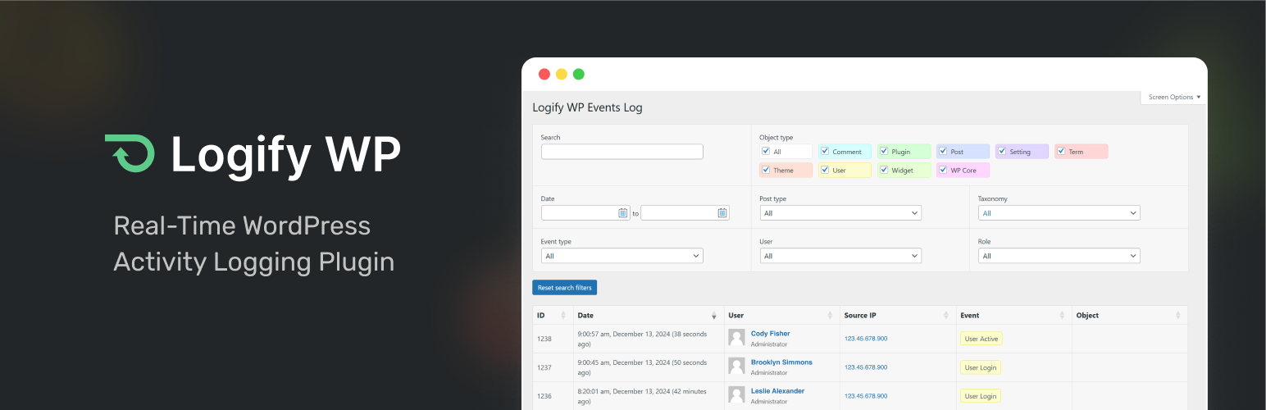Click the red window close dot
Screen dimensions: 1266x410
point(544,74)
